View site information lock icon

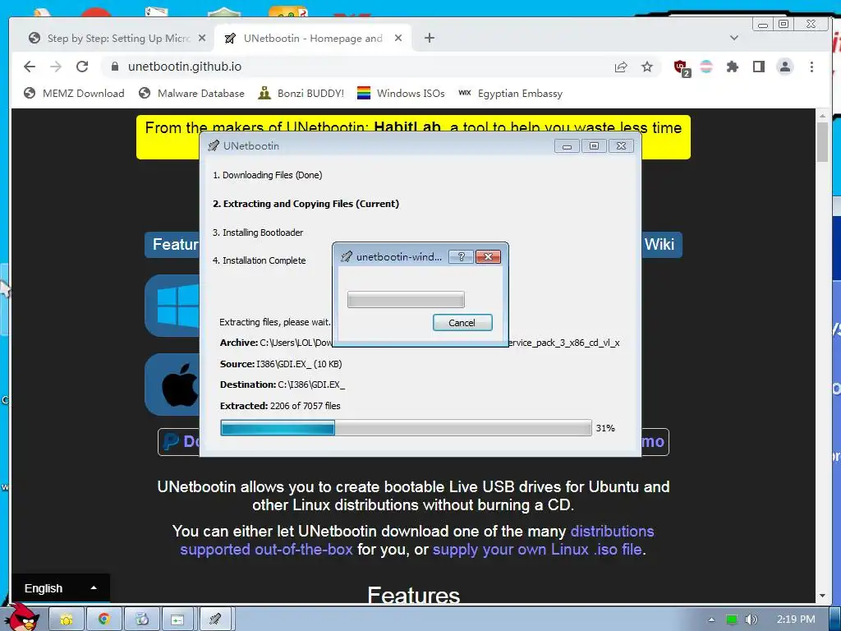(114, 67)
